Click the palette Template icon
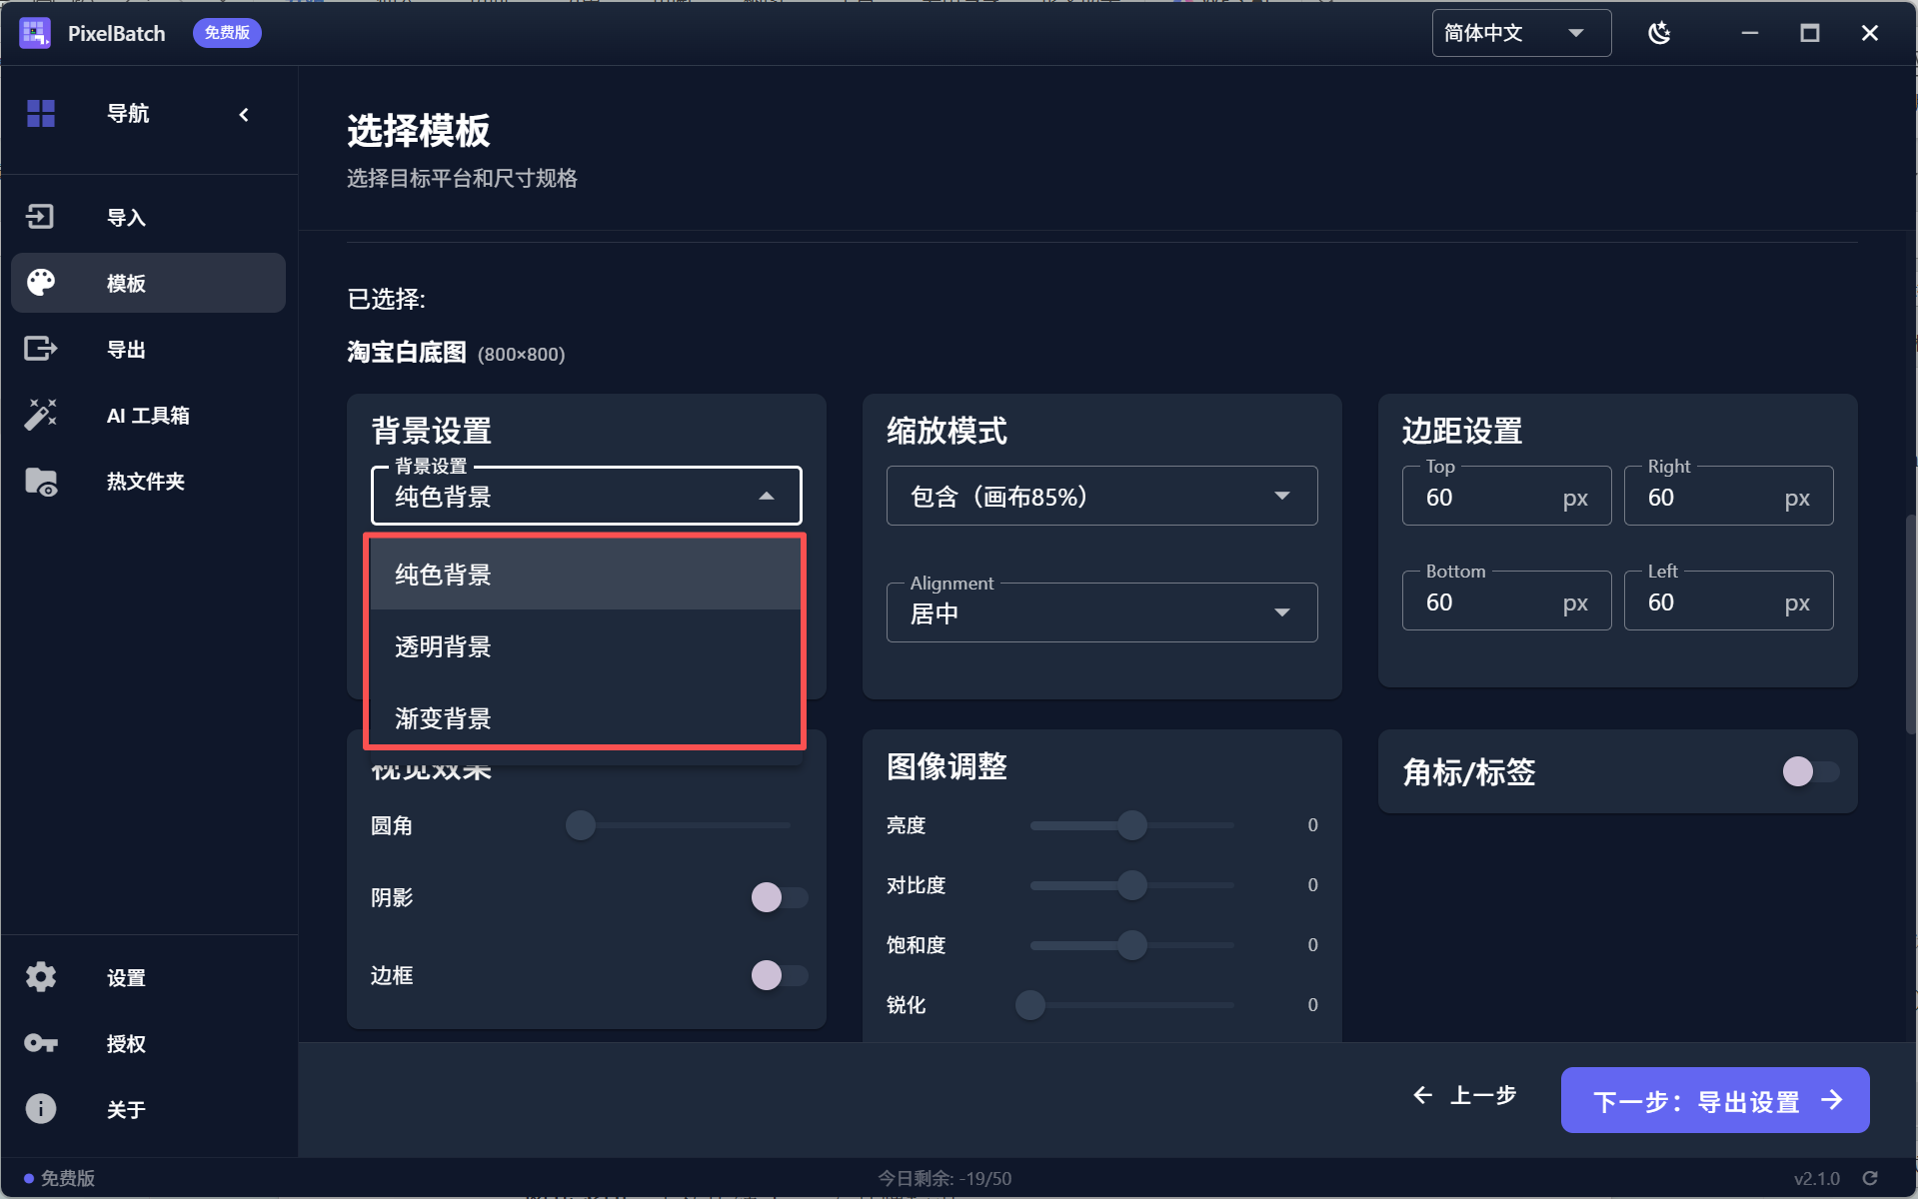The width and height of the screenshot is (1918, 1199). pyautogui.click(x=40, y=283)
